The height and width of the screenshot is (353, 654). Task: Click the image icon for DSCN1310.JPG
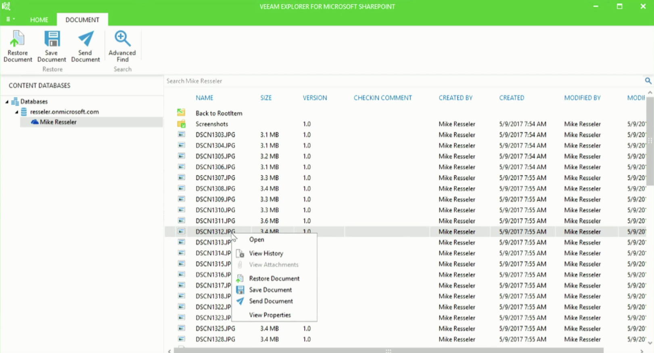pyautogui.click(x=182, y=210)
